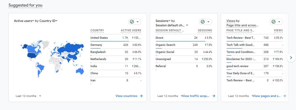Click the SESSIONS column header
296x110 pixels.
coord(205,30)
